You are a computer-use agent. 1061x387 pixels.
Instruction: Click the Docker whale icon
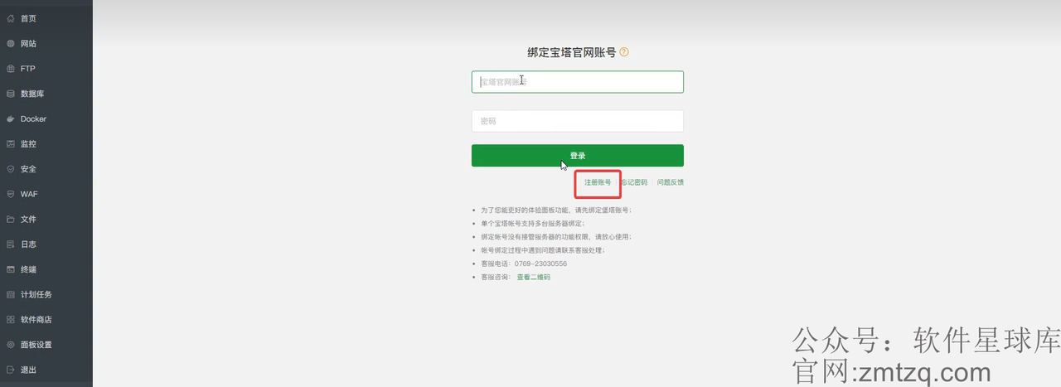point(11,119)
